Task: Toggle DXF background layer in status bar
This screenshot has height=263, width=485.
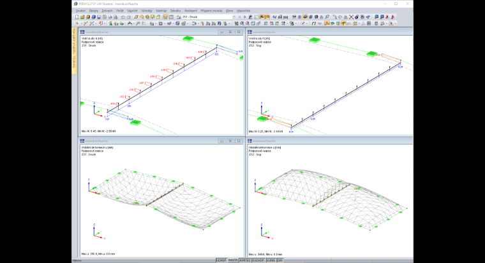Action: click(x=280, y=260)
